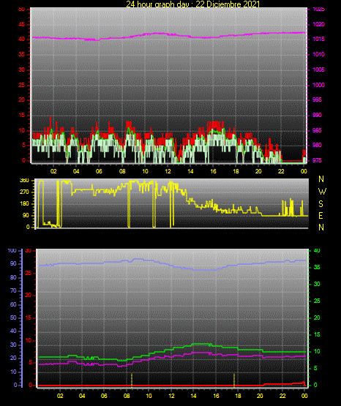This screenshot has height=406, width=341.
Task: Click the 50 label on blue humidity axis
Action: (13, 317)
